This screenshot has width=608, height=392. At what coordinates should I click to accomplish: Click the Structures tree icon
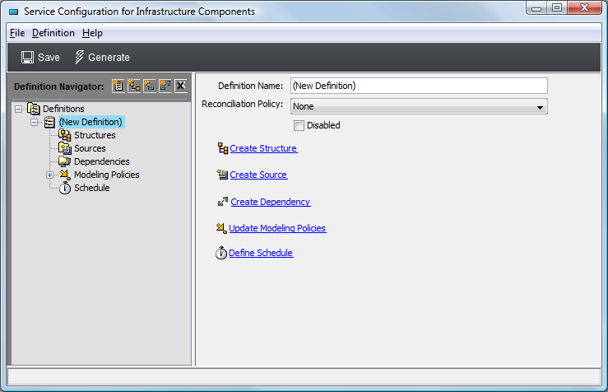[x=65, y=135]
